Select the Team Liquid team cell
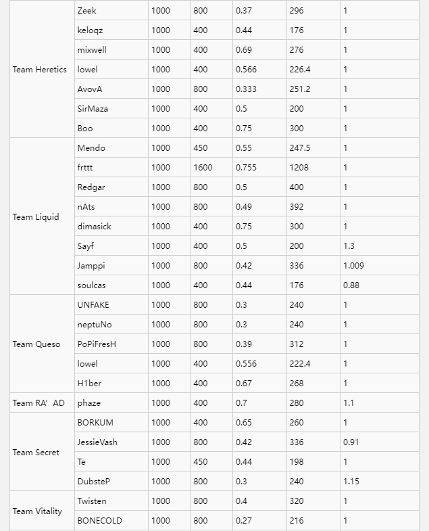429x531 pixels. click(x=36, y=217)
